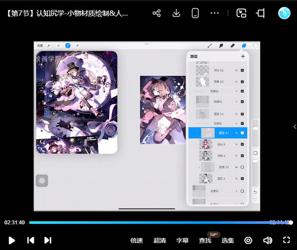The height and width of the screenshot is (250, 297).
Task: Collapse the open group above layer 47
Action: tap(237, 124)
